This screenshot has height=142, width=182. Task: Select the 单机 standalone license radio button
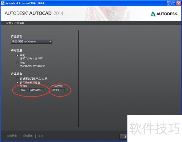(17, 55)
